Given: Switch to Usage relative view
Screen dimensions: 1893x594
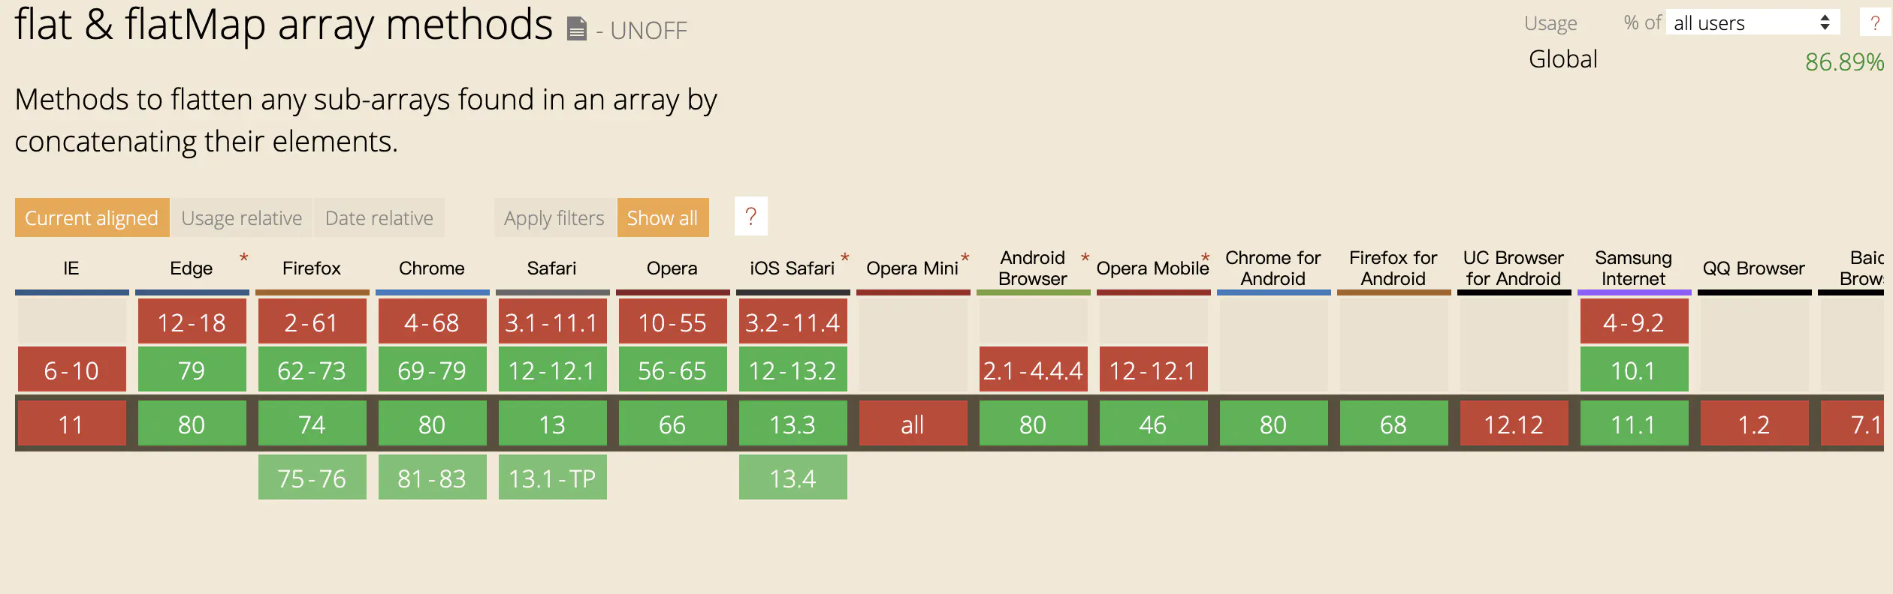Looking at the screenshot, I should (241, 217).
